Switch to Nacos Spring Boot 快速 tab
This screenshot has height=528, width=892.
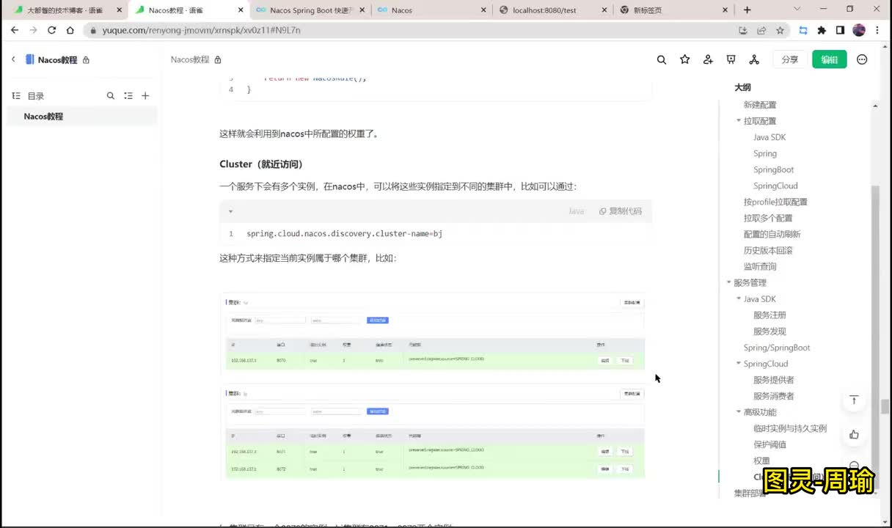pyautogui.click(x=308, y=10)
